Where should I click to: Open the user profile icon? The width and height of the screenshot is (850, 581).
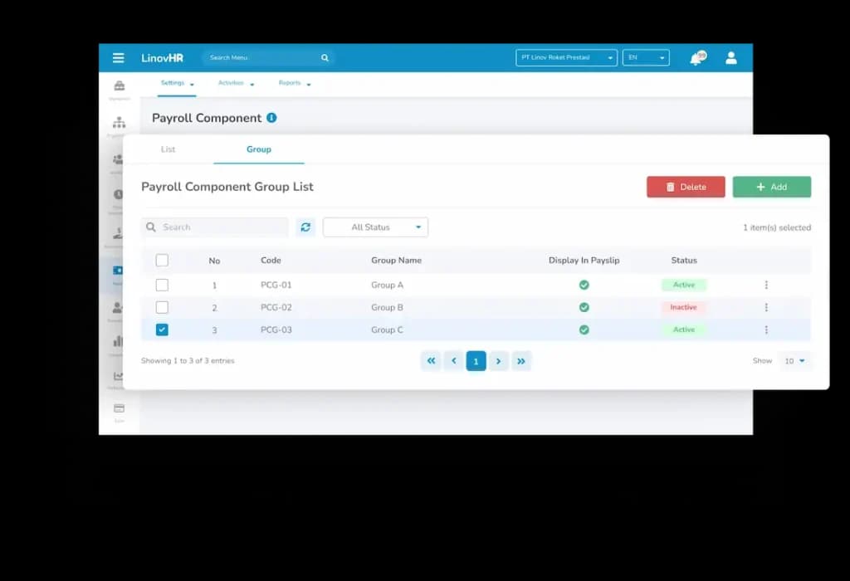coord(730,57)
